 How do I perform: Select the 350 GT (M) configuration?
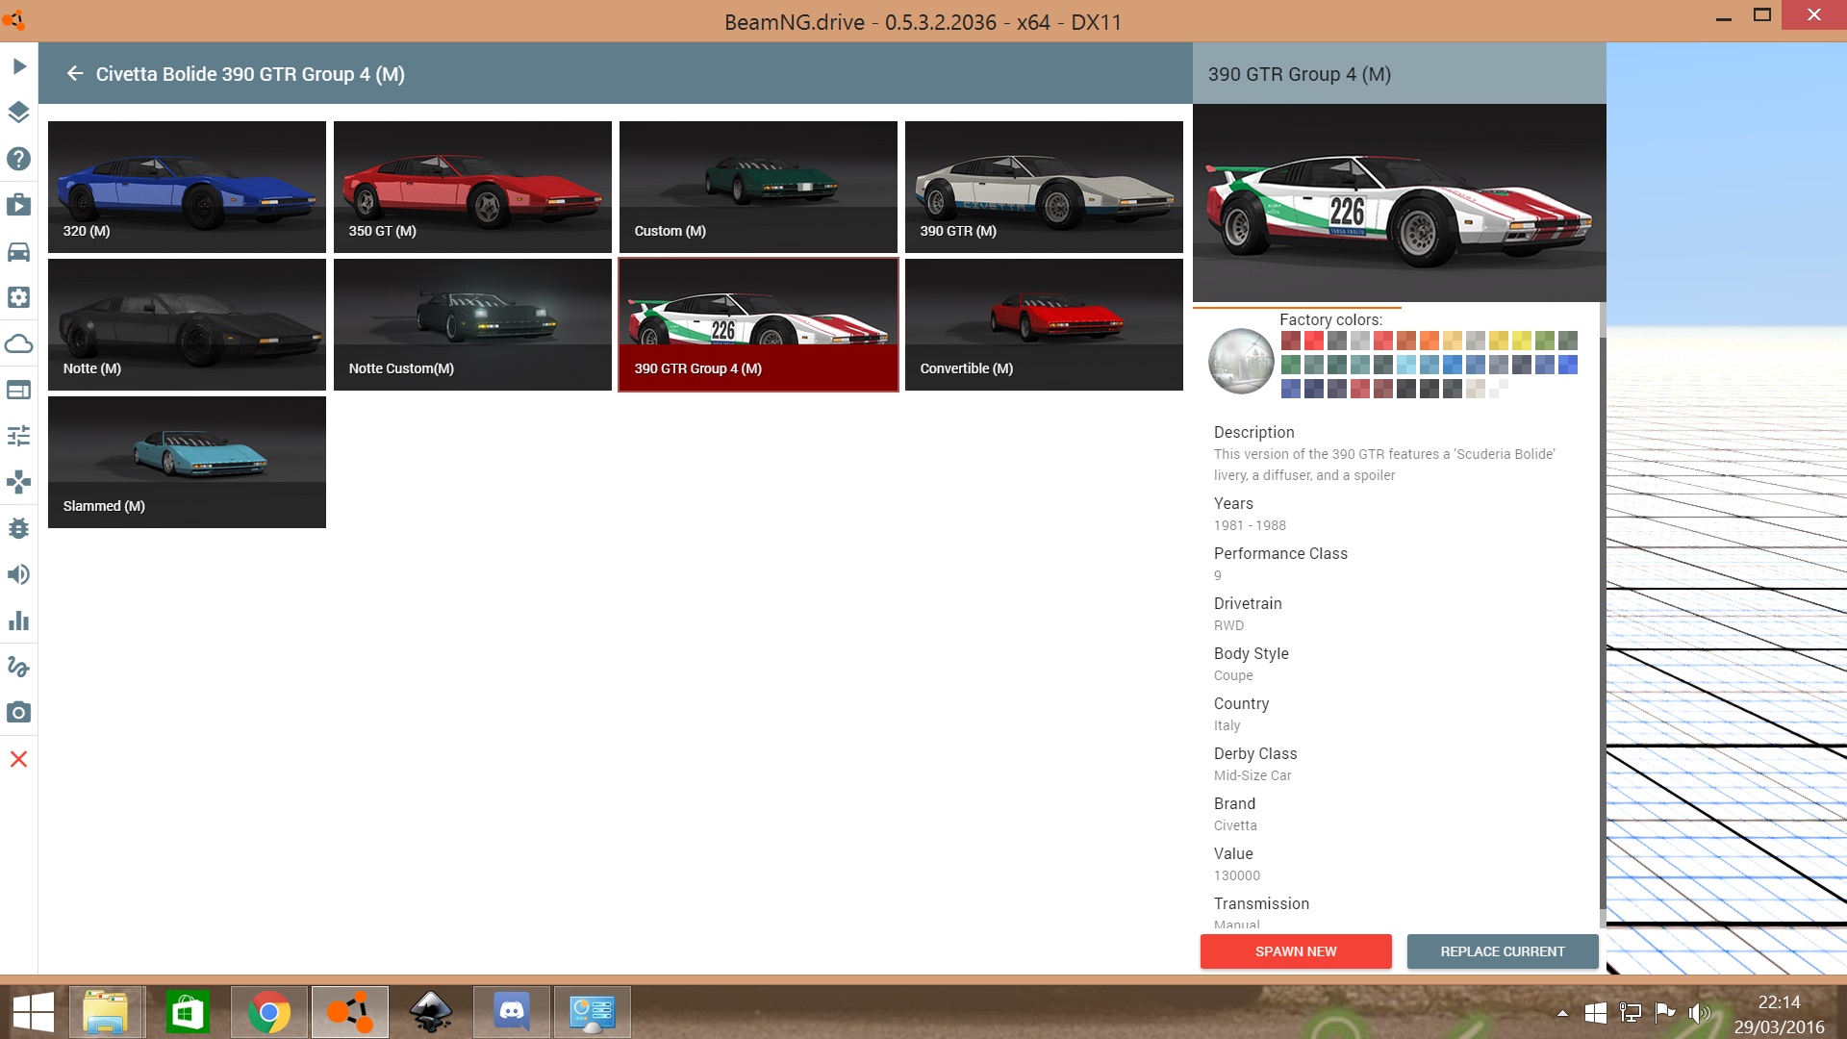pos(472,187)
